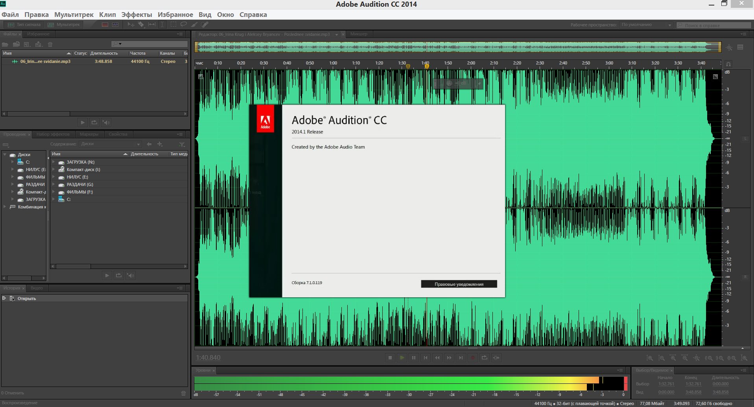The image size is (754, 407).
Task: Click the Record button in transport
Action: tap(473, 357)
